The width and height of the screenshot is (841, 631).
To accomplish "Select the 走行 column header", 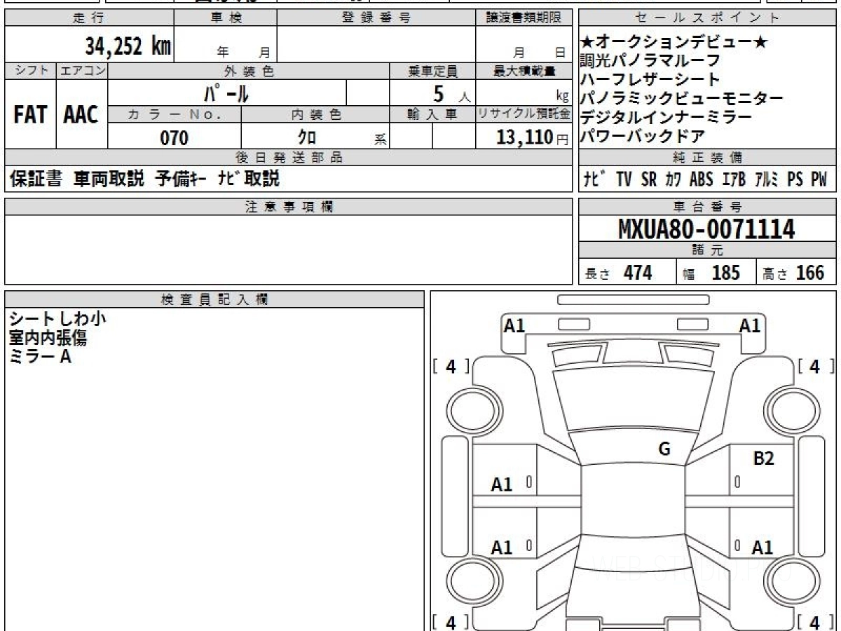I will click(x=88, y=18).
